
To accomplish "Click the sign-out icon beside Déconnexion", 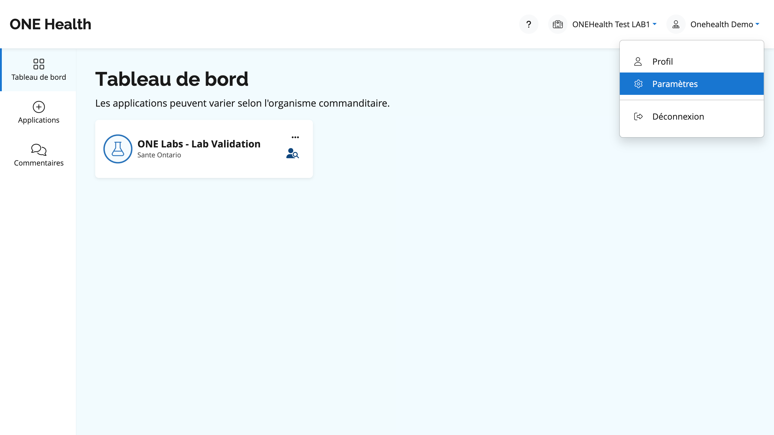I will point(638,116).
